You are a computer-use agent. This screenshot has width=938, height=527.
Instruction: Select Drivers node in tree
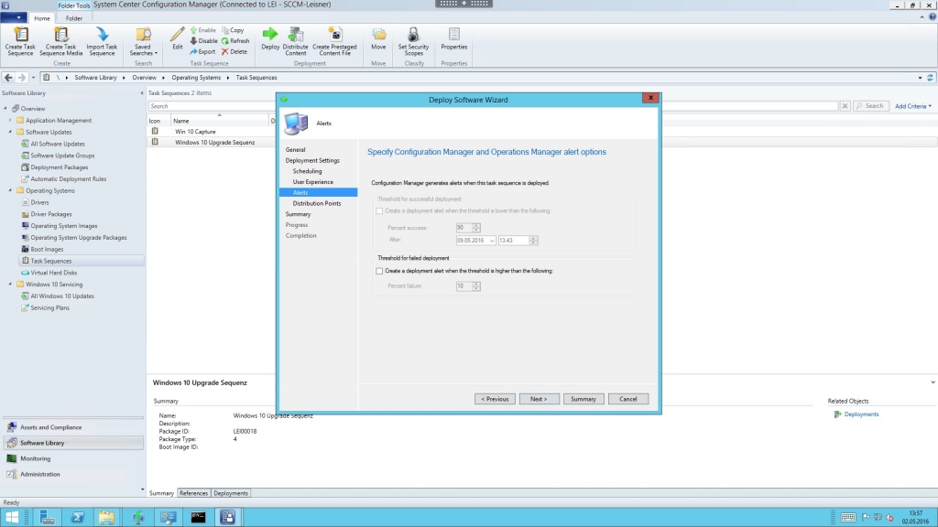click(39, 202)
